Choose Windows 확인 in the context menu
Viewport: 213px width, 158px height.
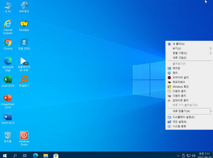[x=189, y=87]
